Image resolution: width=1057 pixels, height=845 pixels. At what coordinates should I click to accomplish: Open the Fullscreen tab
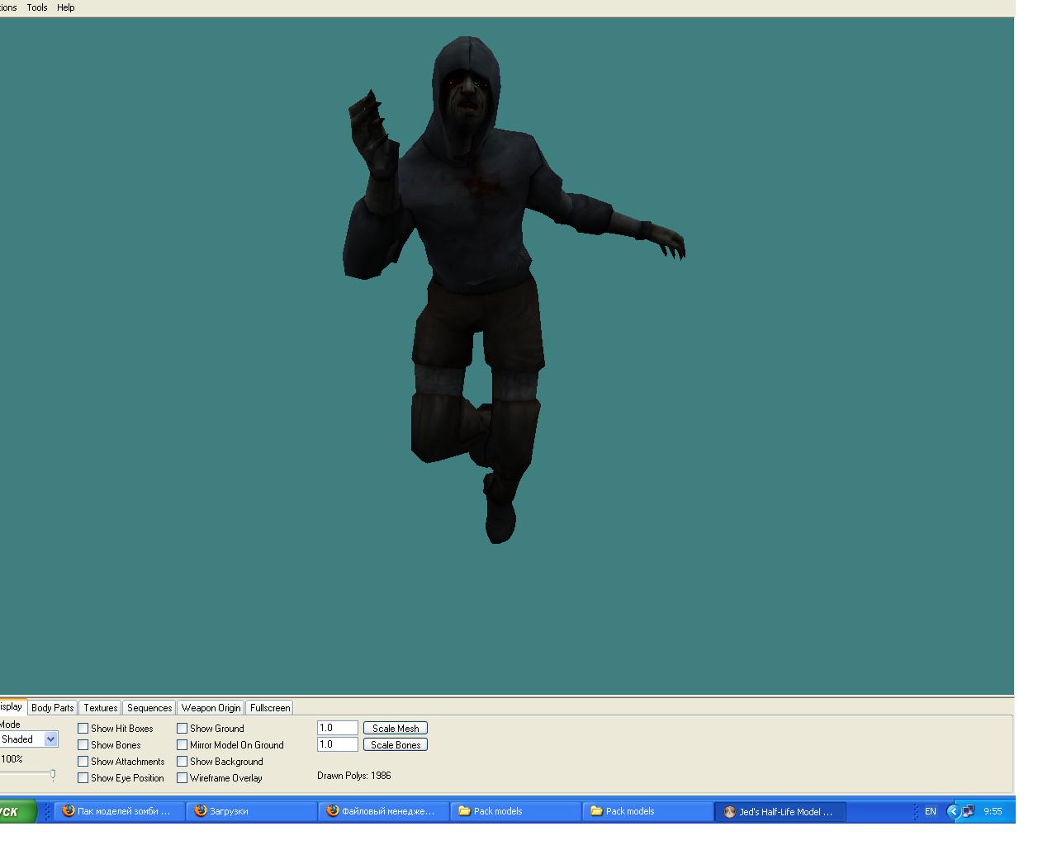(x=270, y=708)
